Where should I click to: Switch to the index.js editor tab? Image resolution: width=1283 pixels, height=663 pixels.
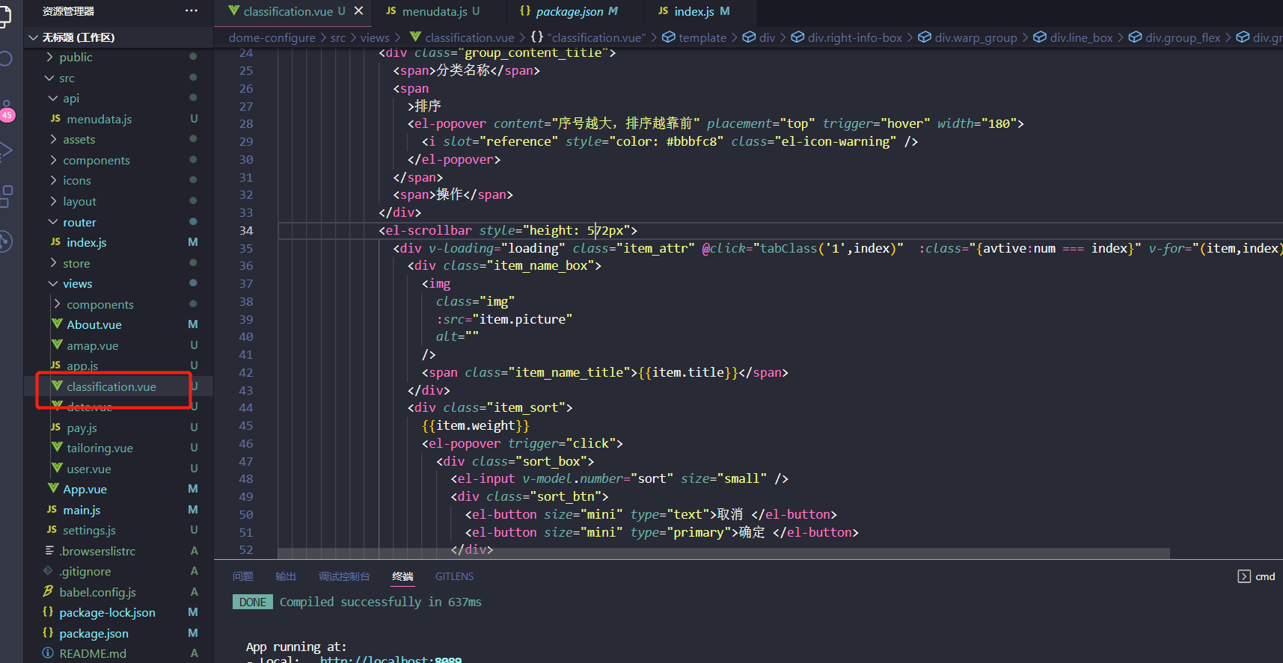click(693, 11)
